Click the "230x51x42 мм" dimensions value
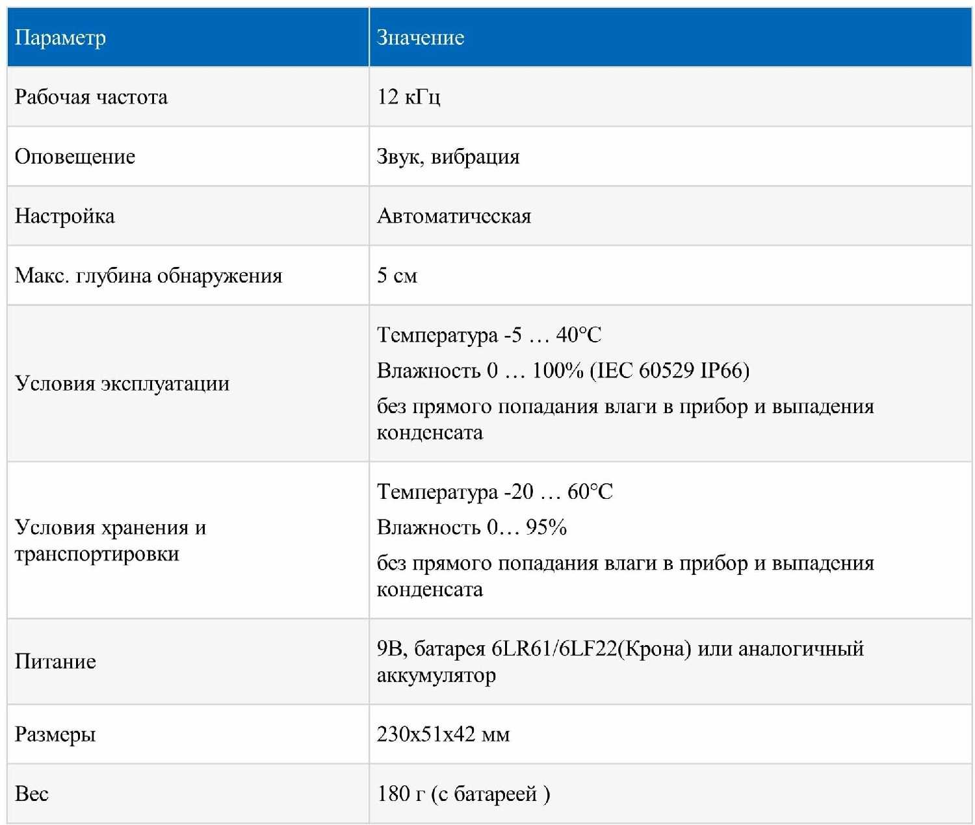Viewport: 975px width, 825px height. pos(443,734)
